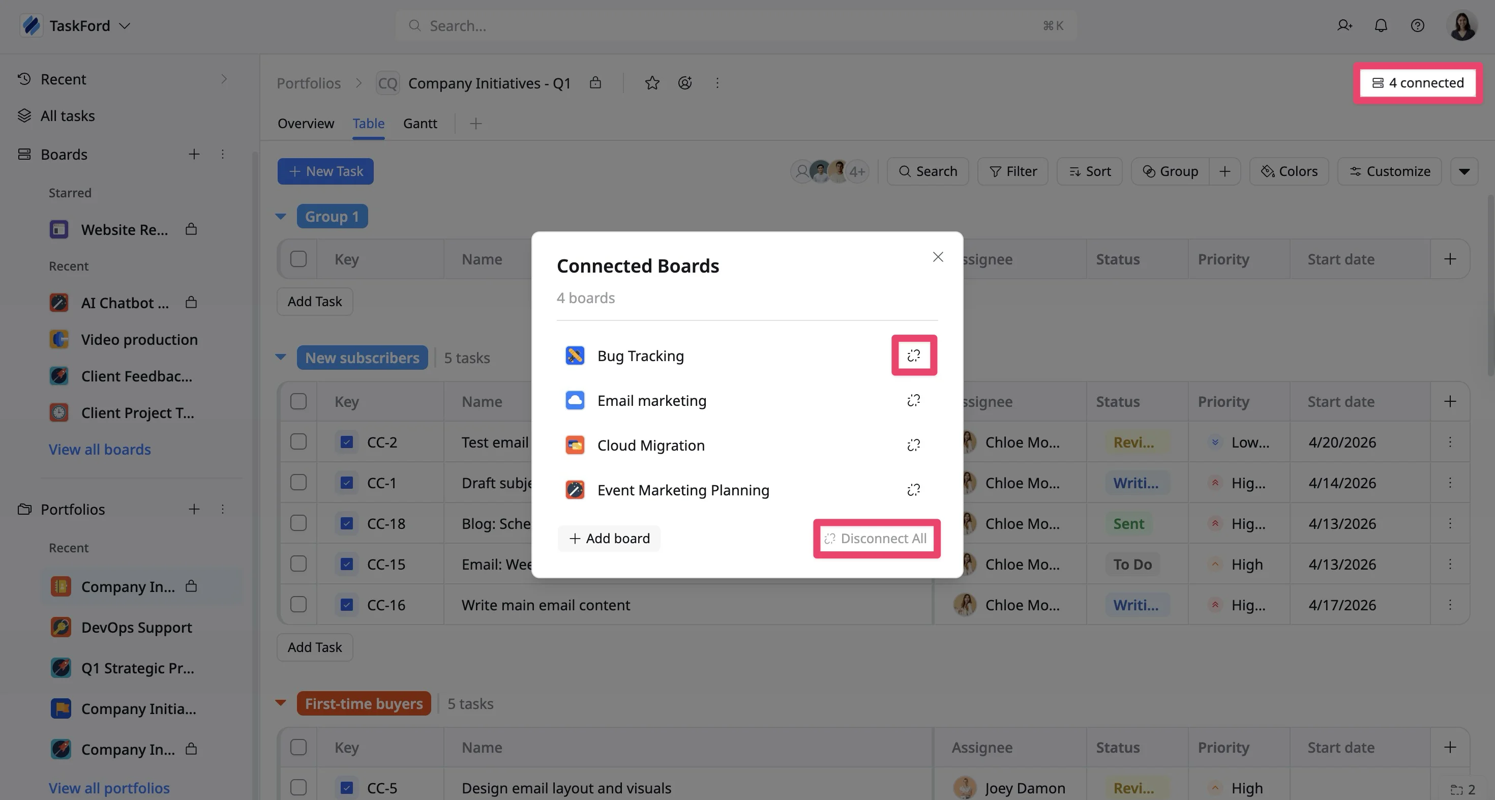This screenshot has width=1495, height=800.
Task: Click the Event Marketing Planning board icon
Action: coord(575,490)
